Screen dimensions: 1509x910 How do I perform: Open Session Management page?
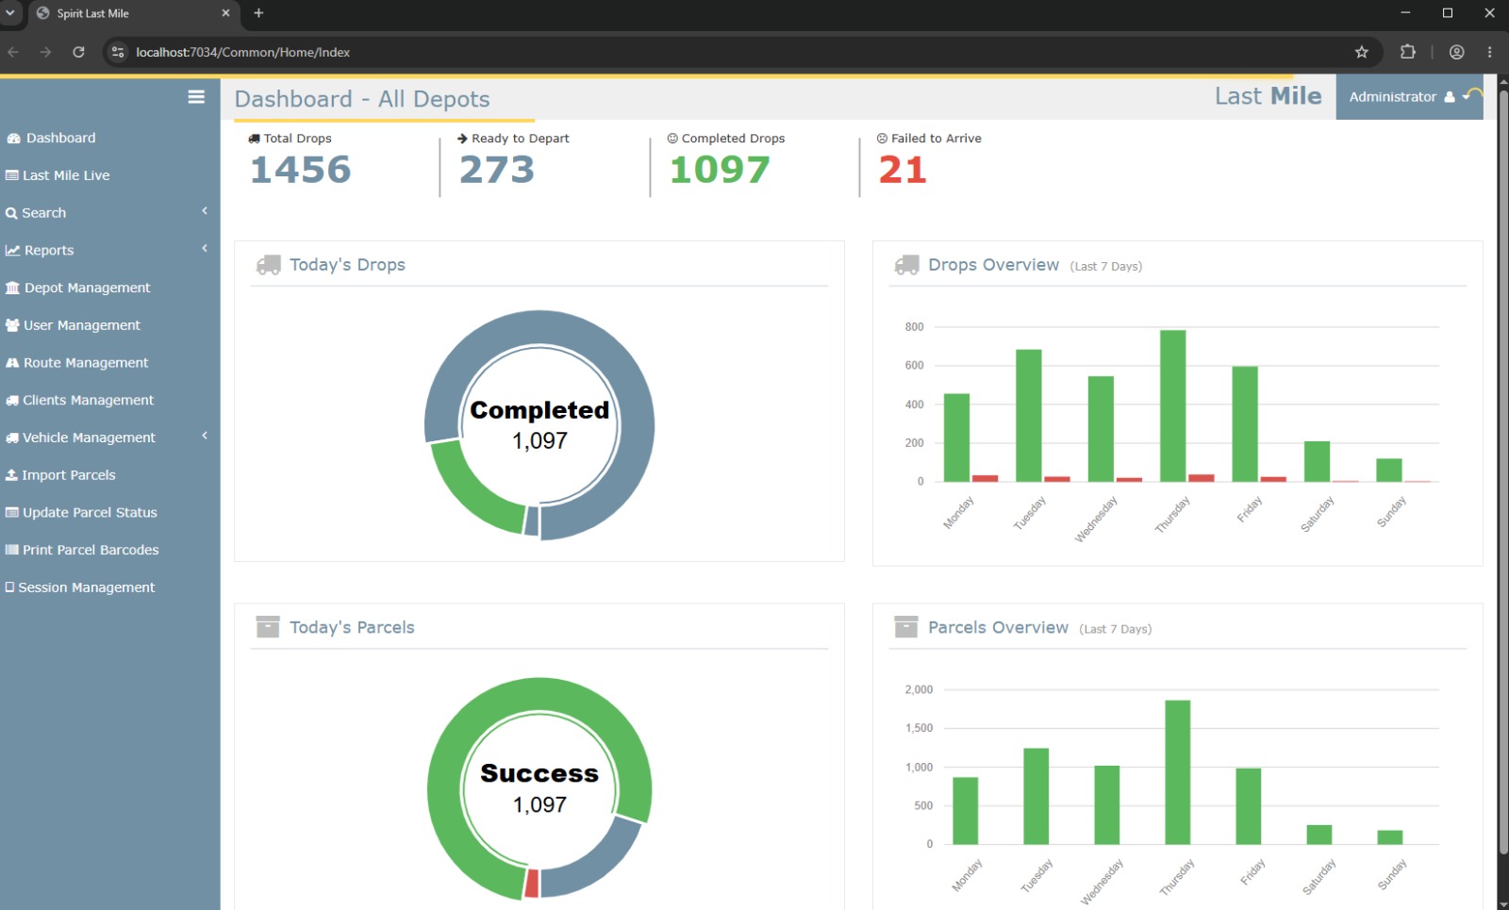[86, 587]
